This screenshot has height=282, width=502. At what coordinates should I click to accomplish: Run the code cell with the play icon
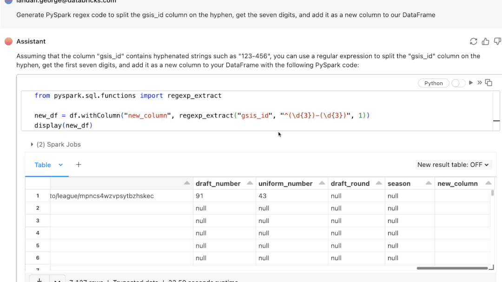pyautogui.click(x=471, y=83)
